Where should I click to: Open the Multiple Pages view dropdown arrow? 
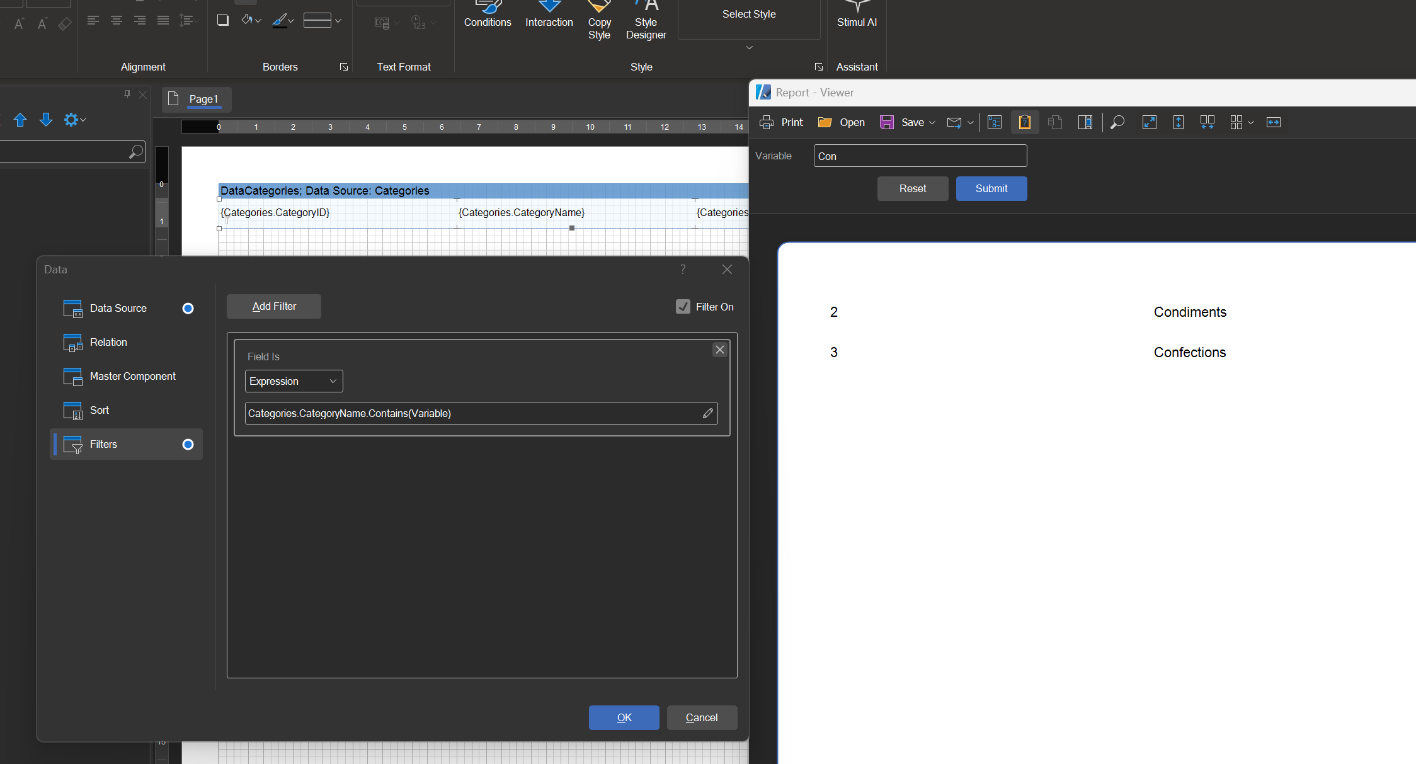[x=1251, y=123]
